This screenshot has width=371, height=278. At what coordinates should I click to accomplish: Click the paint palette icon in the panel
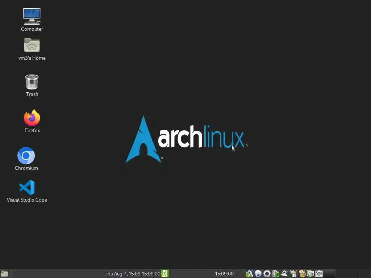(302, 274)
